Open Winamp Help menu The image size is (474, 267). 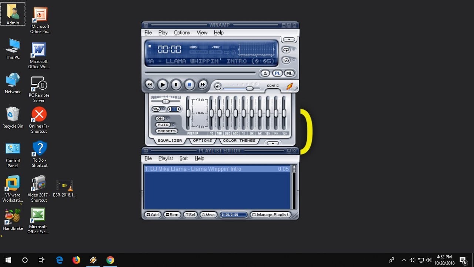point(218,33)
